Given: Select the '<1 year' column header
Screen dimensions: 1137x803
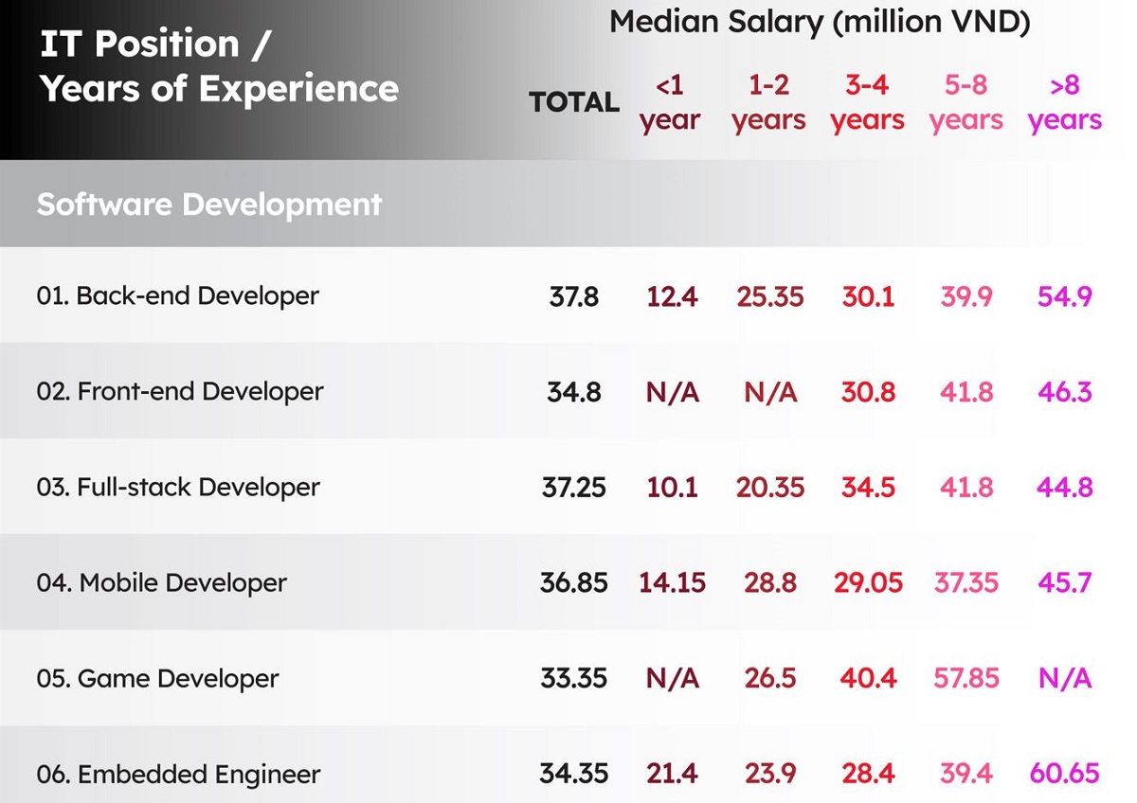Looking at the screenshot, I should click(669, 103).
